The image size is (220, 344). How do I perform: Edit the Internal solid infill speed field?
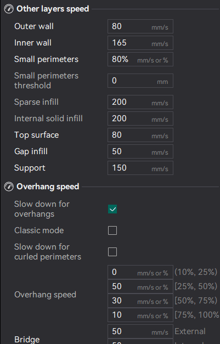pyautogui.click(x=140, y=119)
